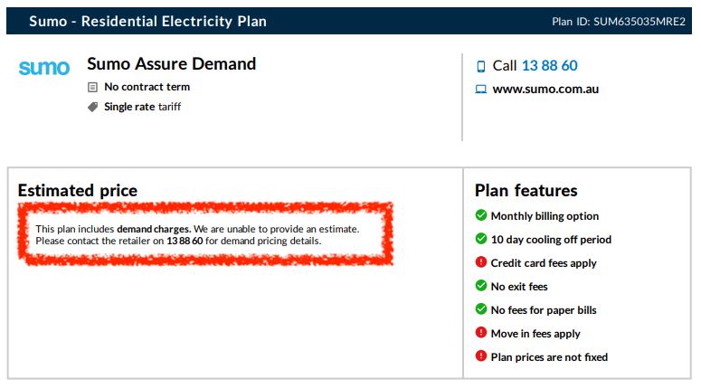
Task: Click the tariff tag icon
Action: tap(92, 107)
